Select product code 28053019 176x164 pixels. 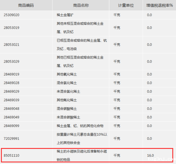click(x=11, y=28)
